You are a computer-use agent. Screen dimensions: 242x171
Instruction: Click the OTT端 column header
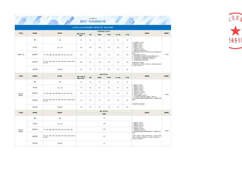click(x=128, y=35)
